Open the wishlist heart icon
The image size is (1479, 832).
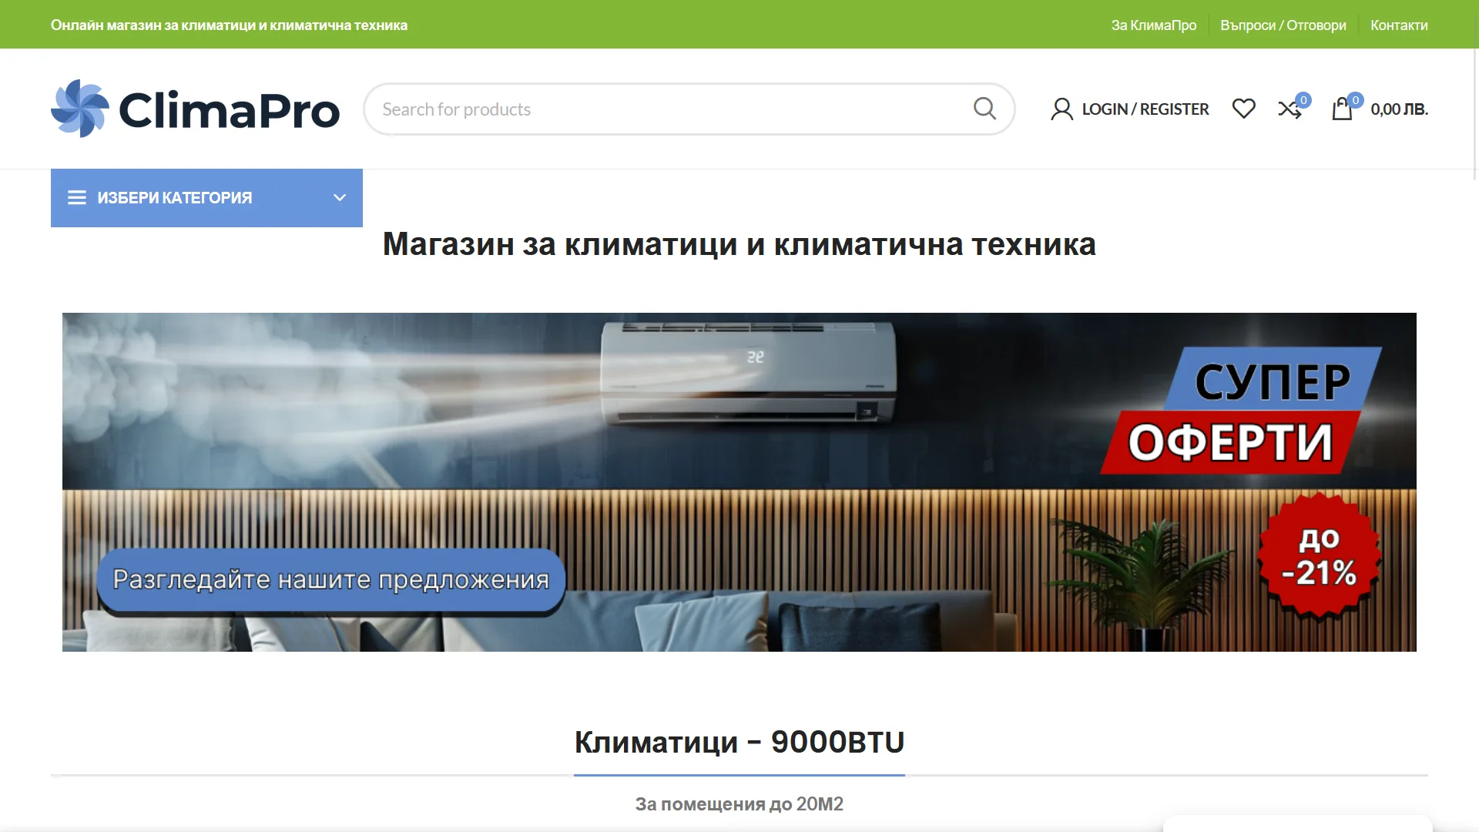coord(1243,109)
